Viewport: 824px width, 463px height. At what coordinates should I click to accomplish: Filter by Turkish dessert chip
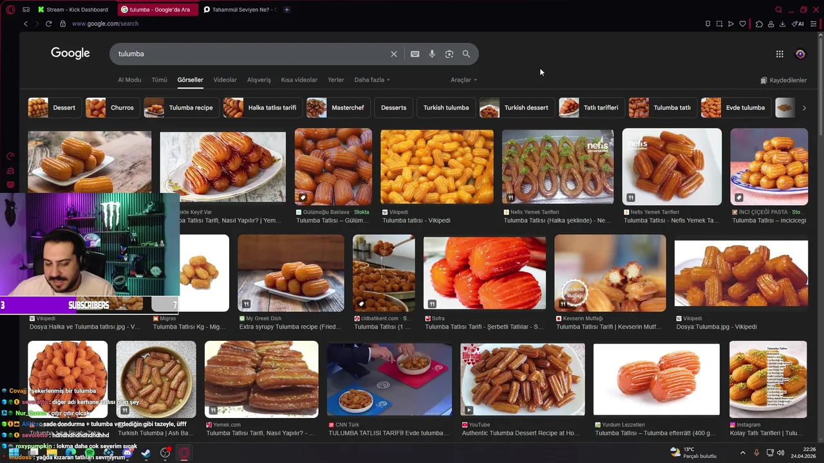517,107
